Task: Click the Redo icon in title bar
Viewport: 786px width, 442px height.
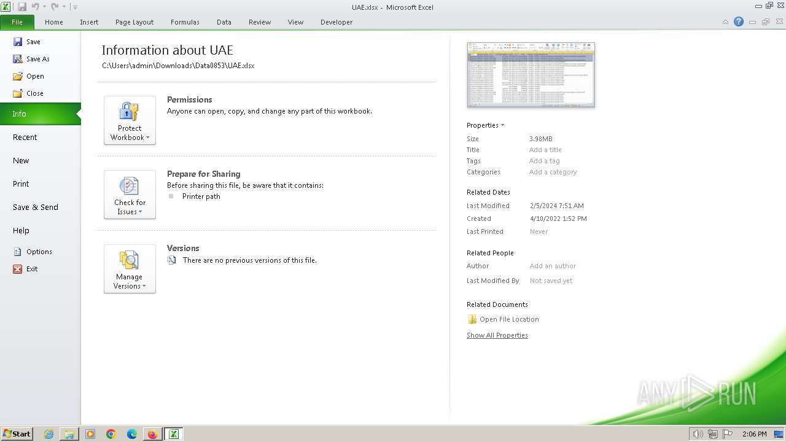Action: [x=55, y=7]
